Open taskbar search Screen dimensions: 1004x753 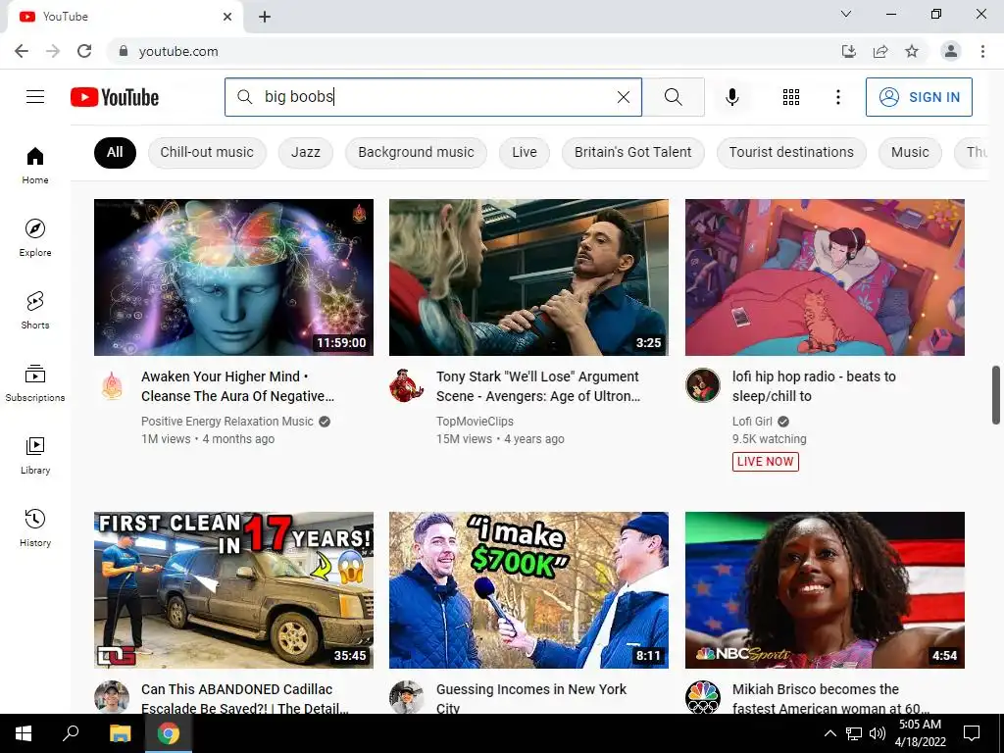point(71,733)
